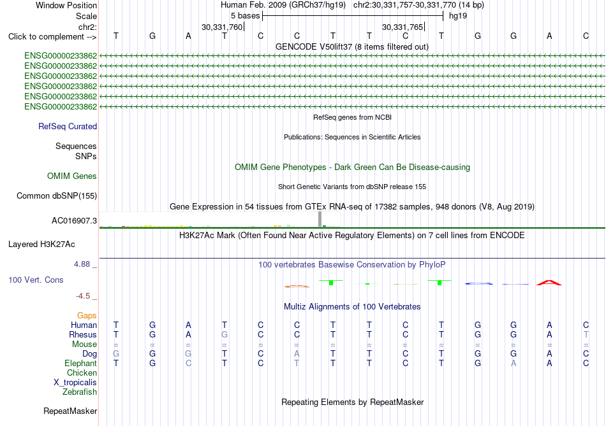Open the H3K27Ac Mark track title
The width and height of the screenshot is (606, 426).
(x=351, y=236)
